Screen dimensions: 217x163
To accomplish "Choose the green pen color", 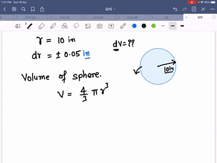I will (x=153, y=26).
